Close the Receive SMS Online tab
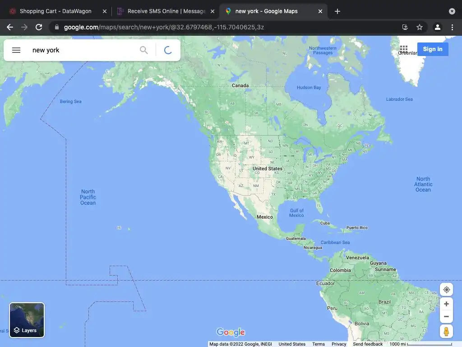 (x=213, y=11)
